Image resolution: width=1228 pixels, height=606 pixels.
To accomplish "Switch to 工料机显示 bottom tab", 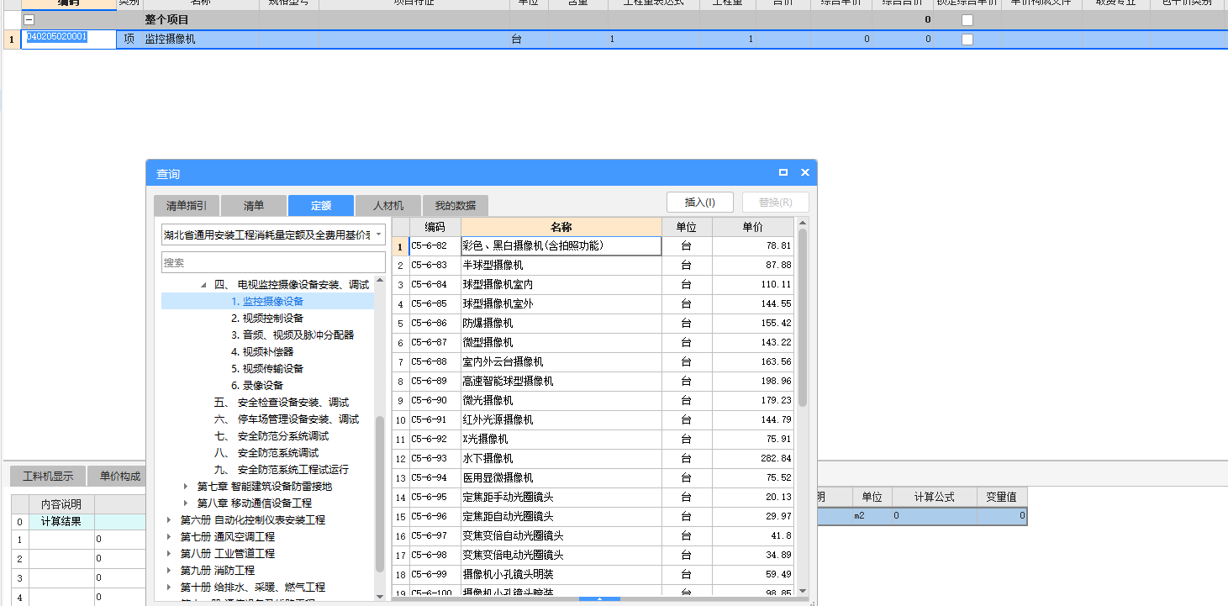I will (x=48, y=477).
